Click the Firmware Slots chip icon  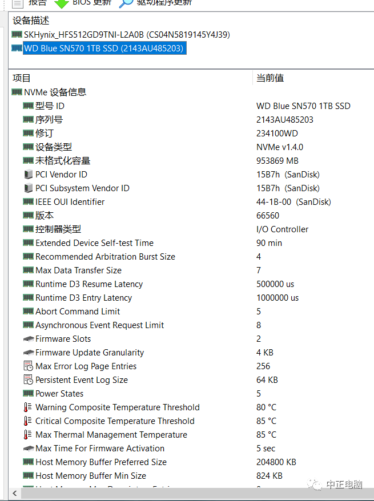click(x=29, y=339)
